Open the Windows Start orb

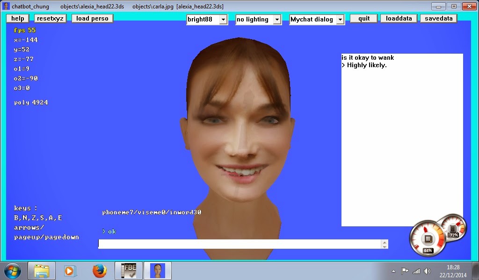point(13,271)
